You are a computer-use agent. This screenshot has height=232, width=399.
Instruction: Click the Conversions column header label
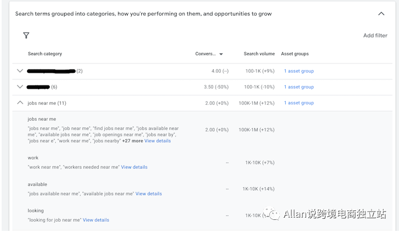pyautogui.click(x=205, y=54)
